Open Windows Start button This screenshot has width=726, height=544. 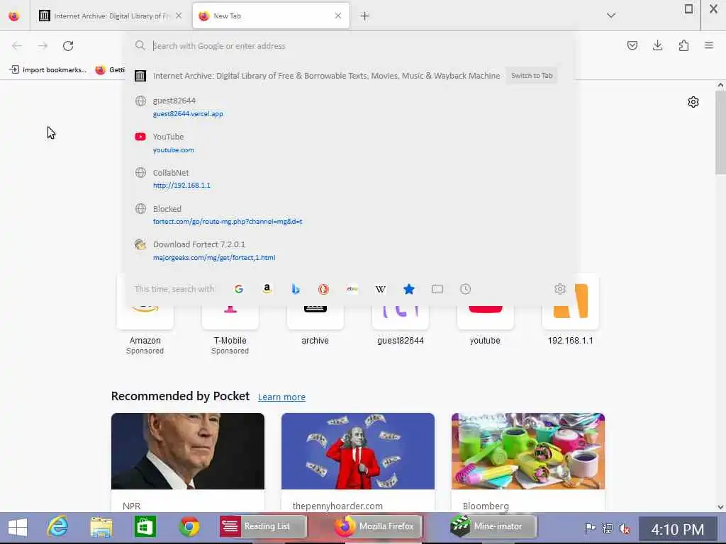click(18, 527)
